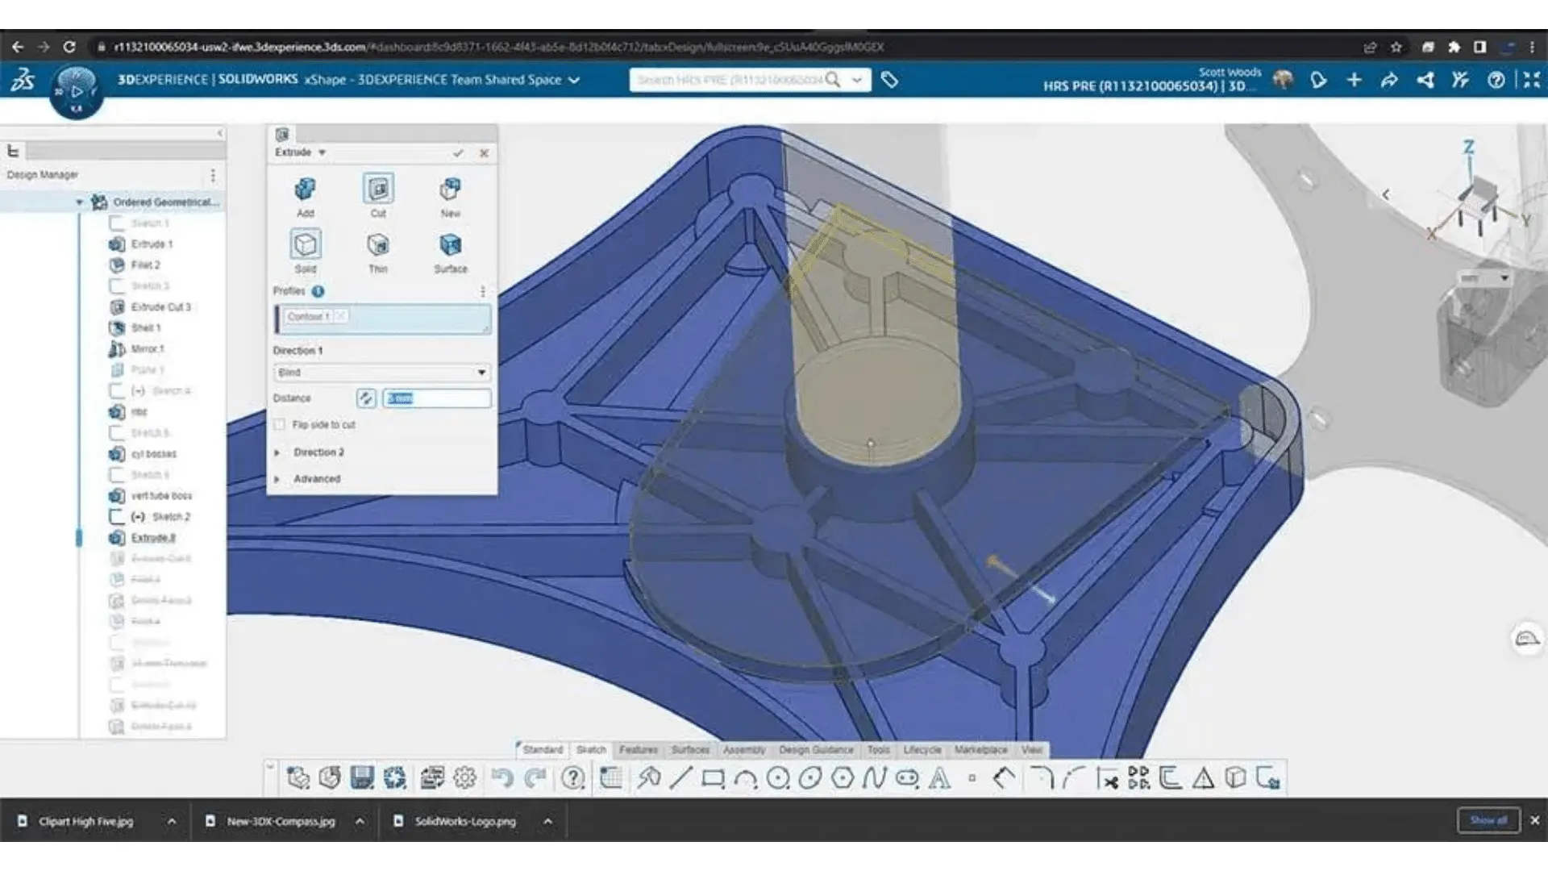This screenshot has width=1548, height=871.
Task: Select the Arc sketch tool
Action: [746, 778]
